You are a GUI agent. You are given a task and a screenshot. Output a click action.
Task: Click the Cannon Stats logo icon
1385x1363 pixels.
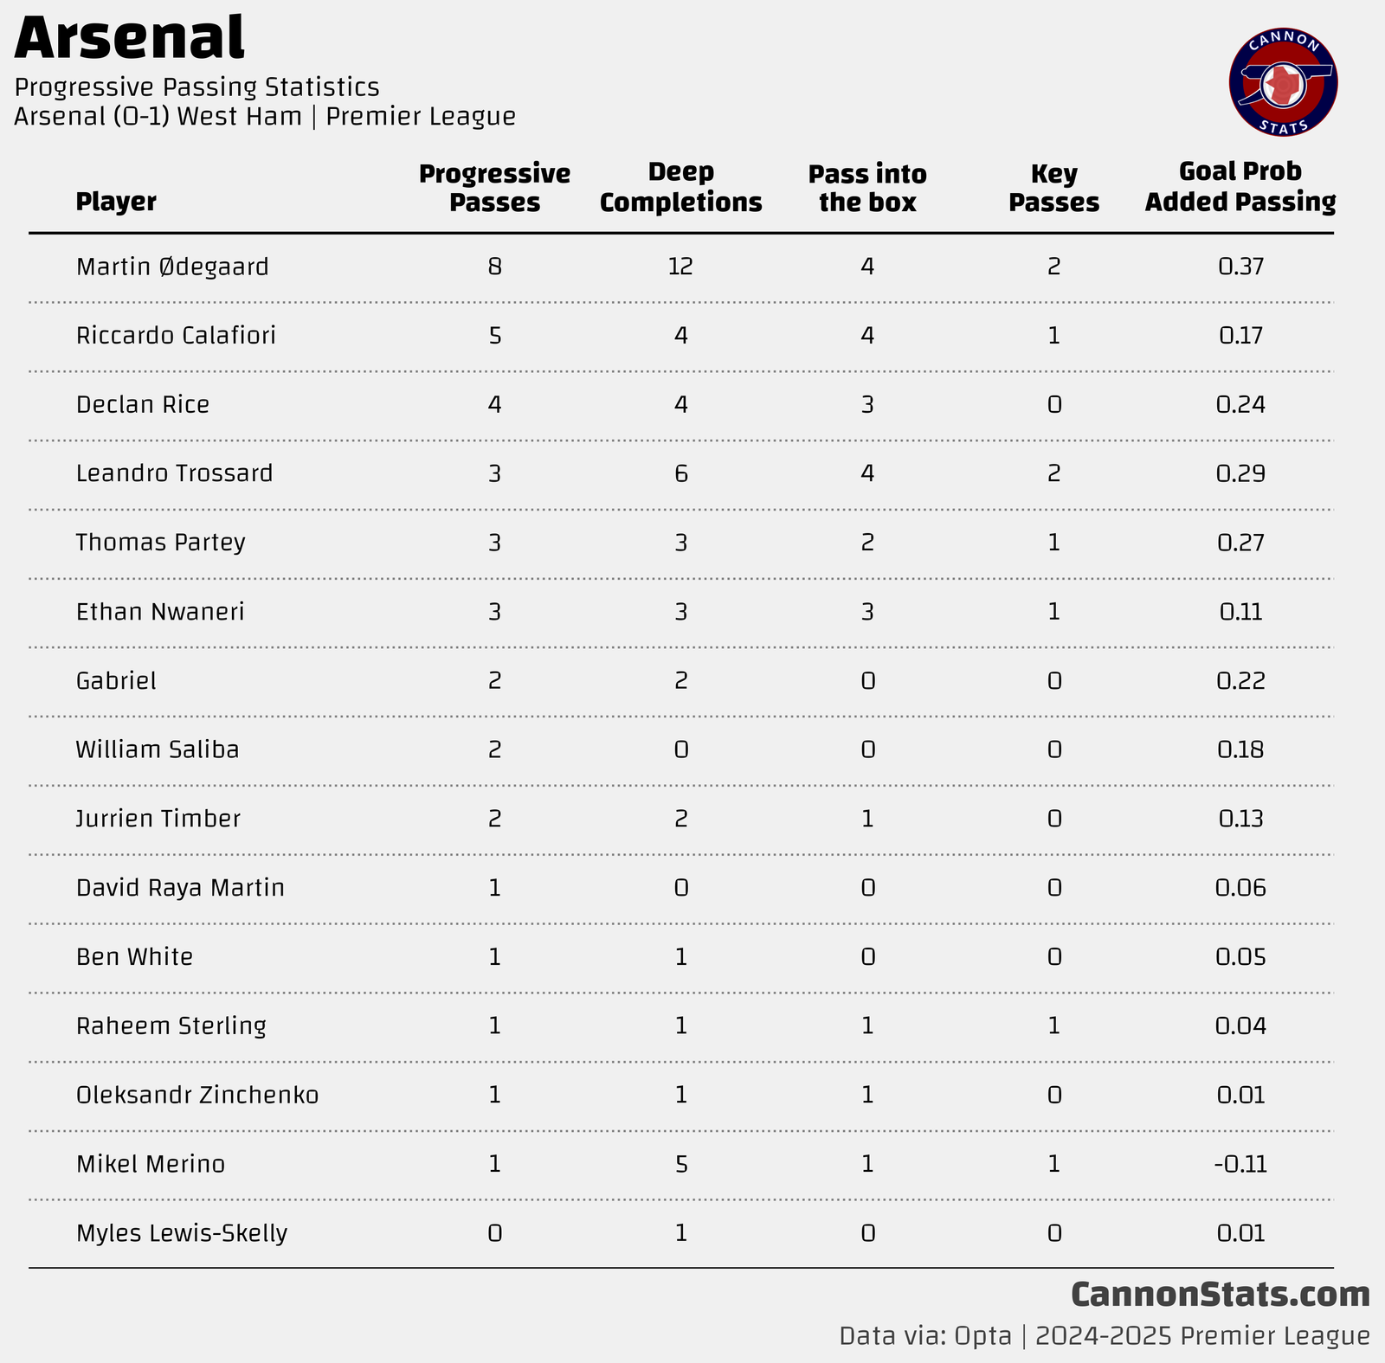[x=1283, y=84]
